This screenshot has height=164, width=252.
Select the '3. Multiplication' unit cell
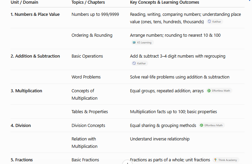pyautogui.click(x=26, y=91)
